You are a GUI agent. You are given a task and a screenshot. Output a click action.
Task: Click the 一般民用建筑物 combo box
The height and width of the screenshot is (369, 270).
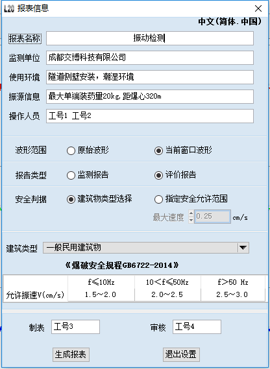[x=146, y=248]
